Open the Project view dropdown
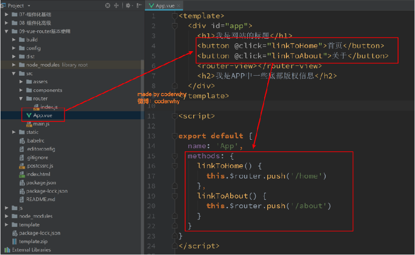415x255 pixels. (x=29, y=5)
